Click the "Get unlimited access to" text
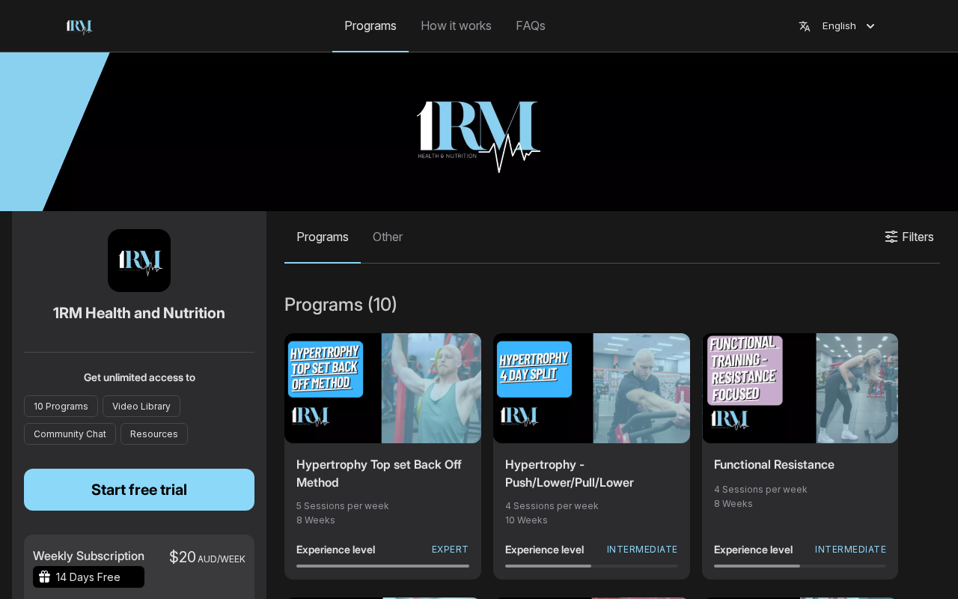This screenshot has width=958, height=599. [139, 377]
